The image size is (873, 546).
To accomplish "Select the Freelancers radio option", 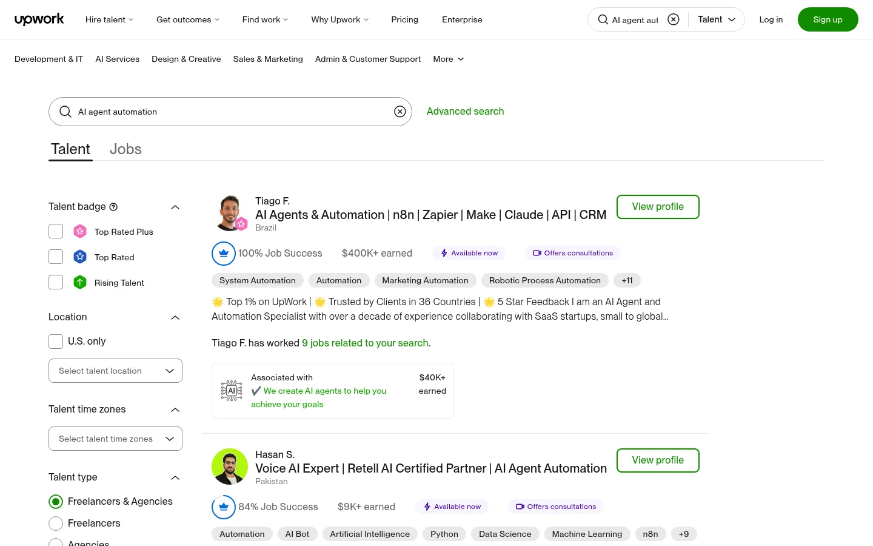I will point(56,524).
